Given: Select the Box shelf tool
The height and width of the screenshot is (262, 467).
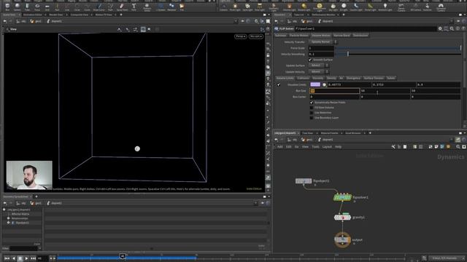Looking at the screenshot, I should click(x=7, y=7).
